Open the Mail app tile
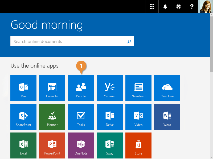This screenshot has height=159, width=213. click(23, 88)
